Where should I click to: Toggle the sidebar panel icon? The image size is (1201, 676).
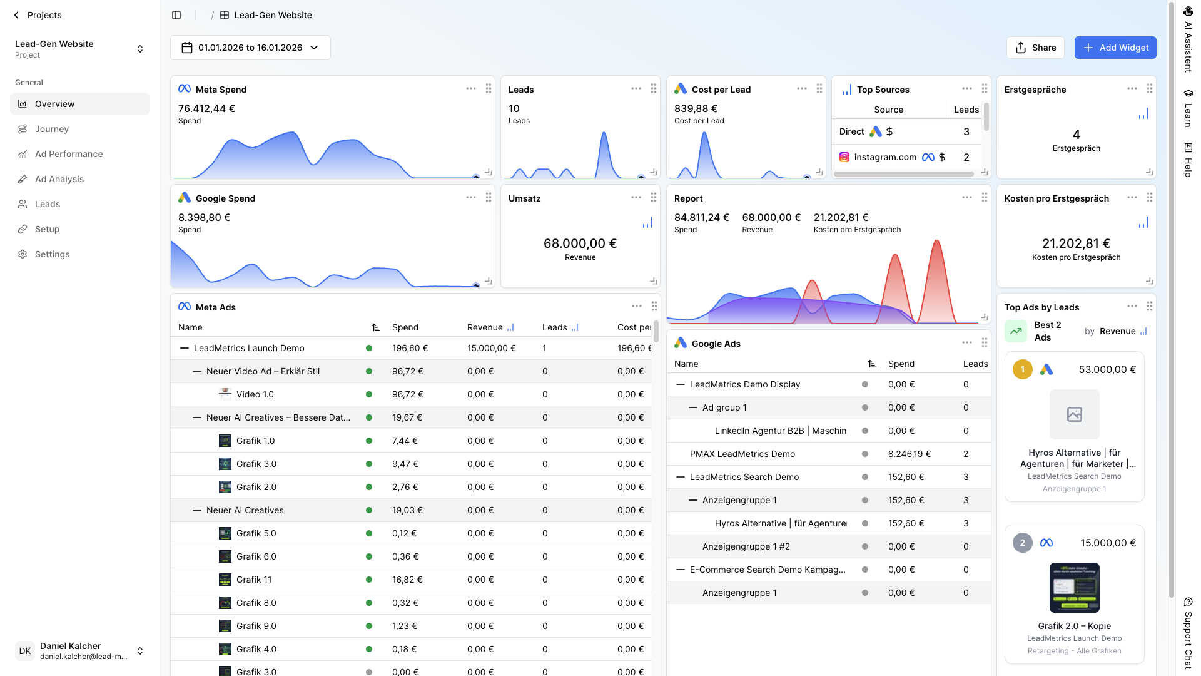pos(176,15)
